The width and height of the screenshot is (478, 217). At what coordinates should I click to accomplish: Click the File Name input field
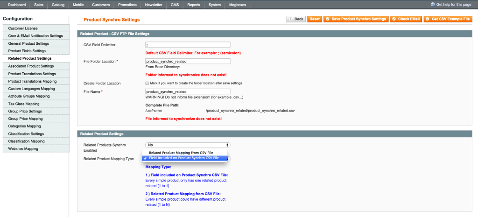click(x=188, y=91)
